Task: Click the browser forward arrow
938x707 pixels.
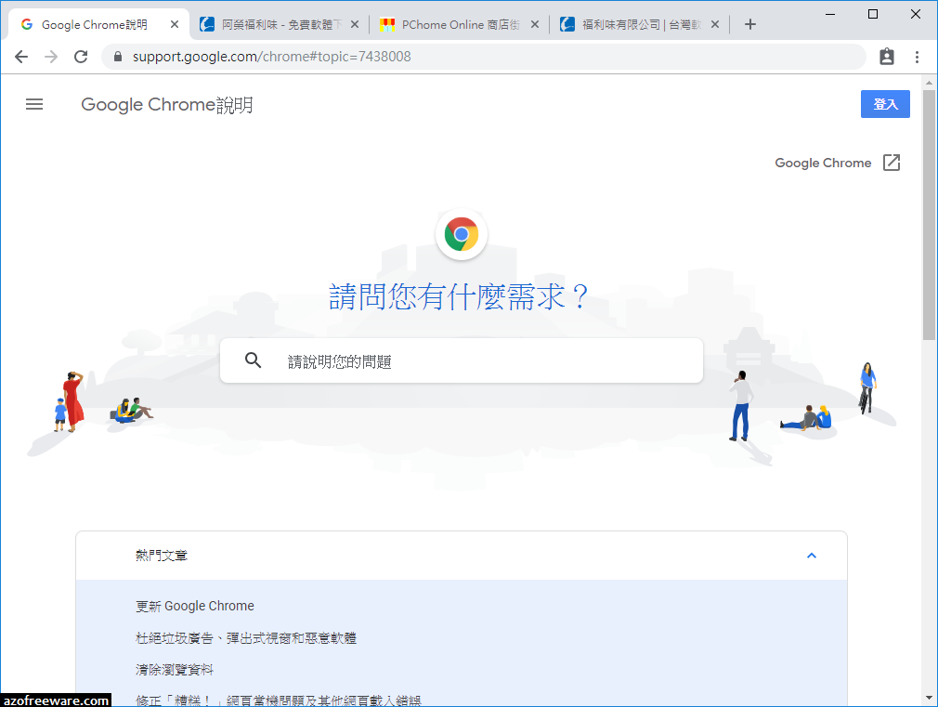Action: 51,57
